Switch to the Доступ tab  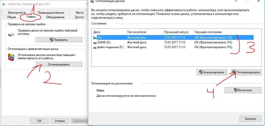click(x=79, y=17)
